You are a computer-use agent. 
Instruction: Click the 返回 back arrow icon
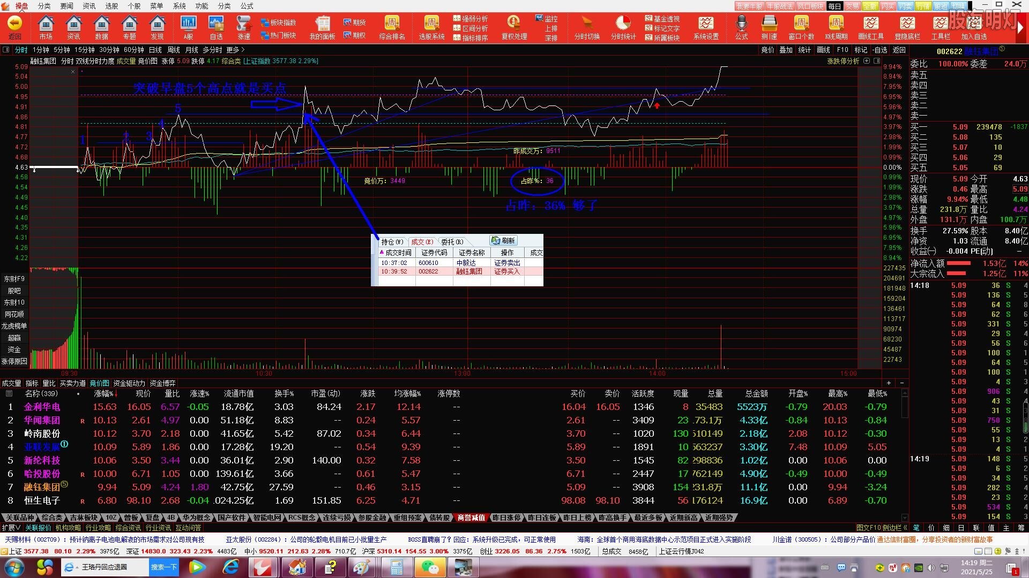click(15, 27)
